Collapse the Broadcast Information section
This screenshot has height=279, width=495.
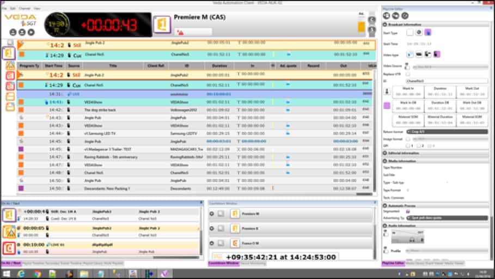[385, 25]
